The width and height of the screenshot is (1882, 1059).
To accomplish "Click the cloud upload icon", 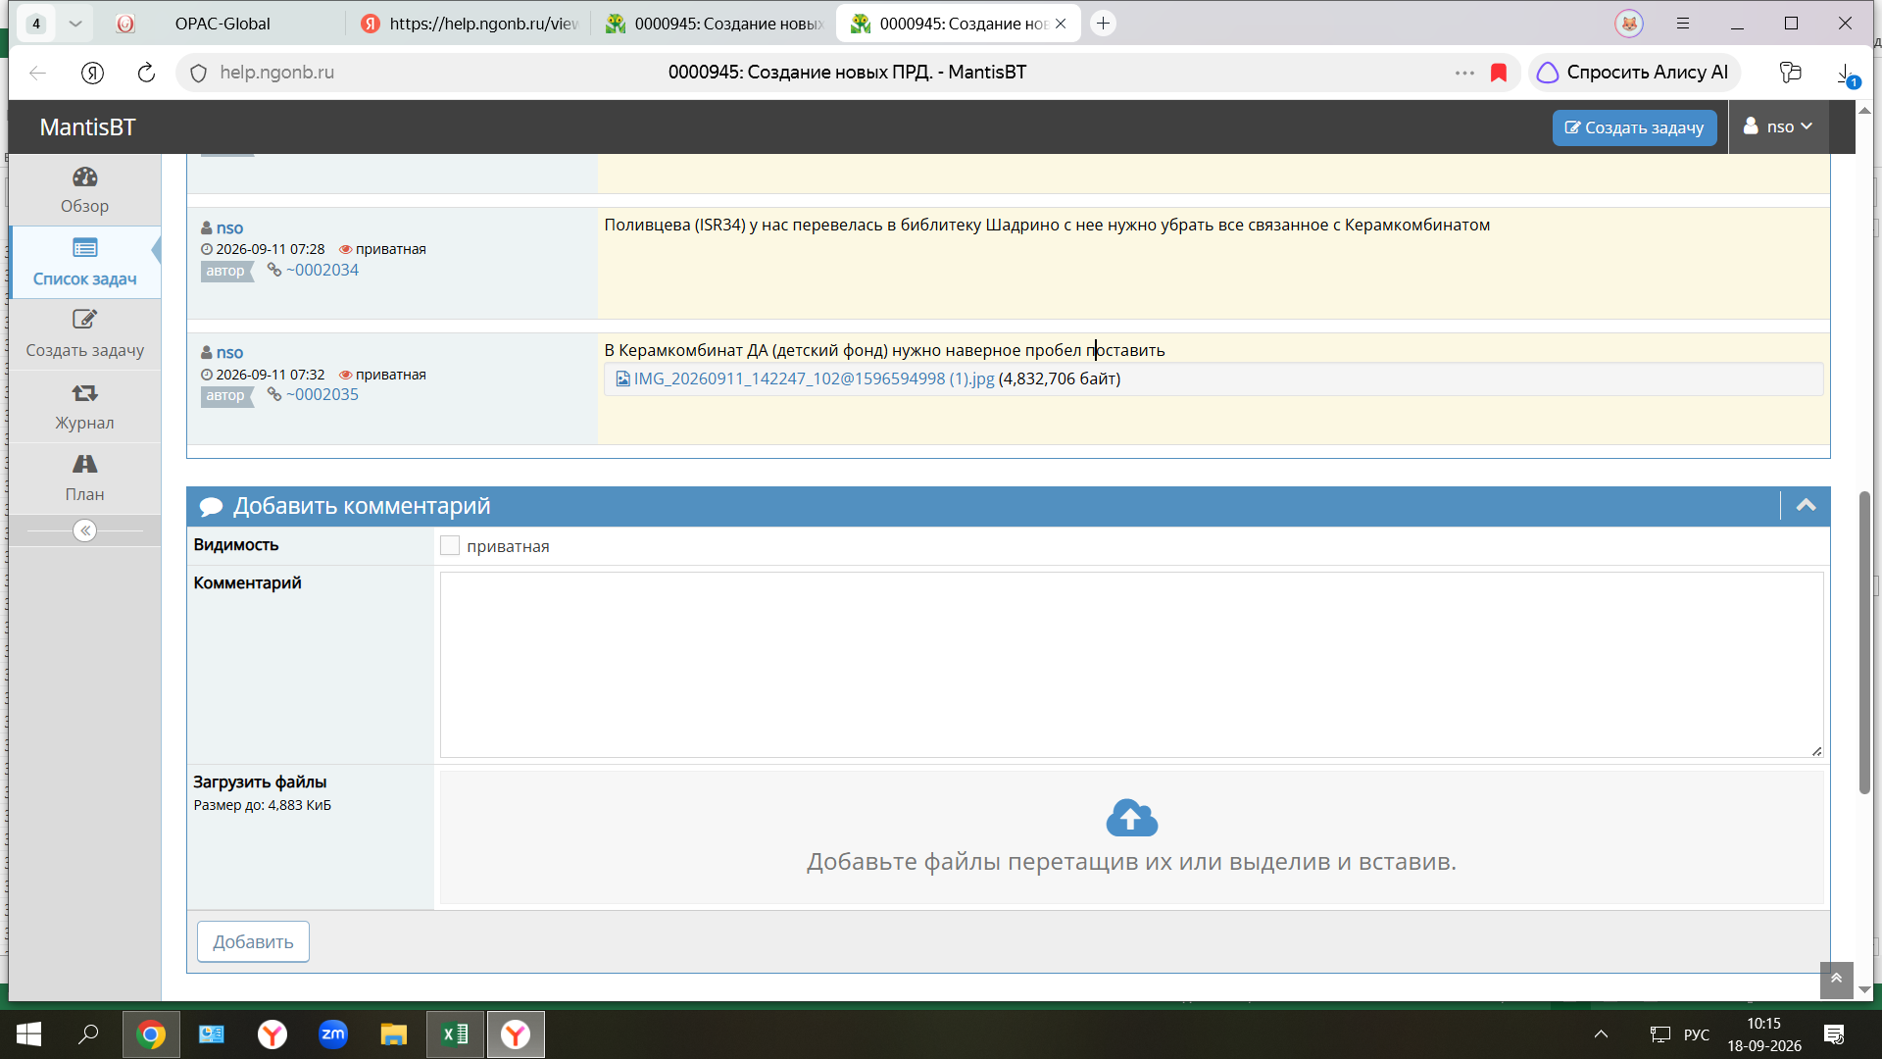I will pos(1132,818).
